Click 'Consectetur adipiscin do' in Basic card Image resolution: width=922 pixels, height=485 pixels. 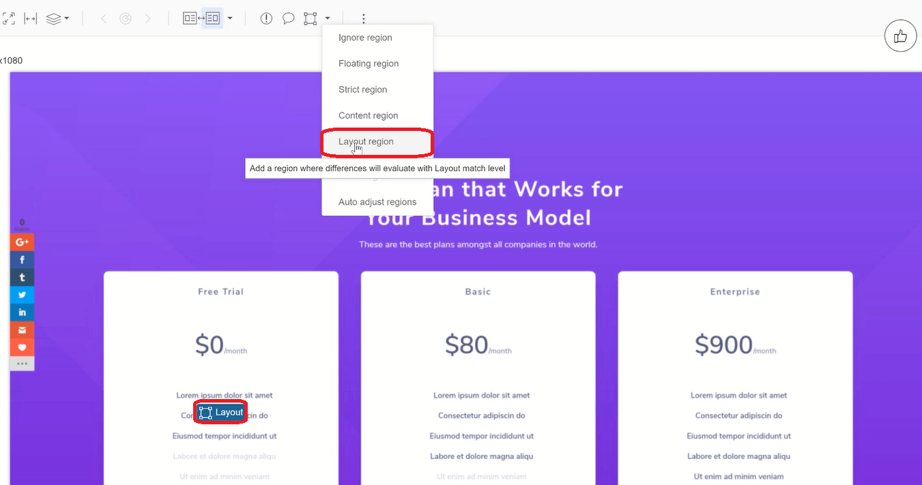pos(482,415)
